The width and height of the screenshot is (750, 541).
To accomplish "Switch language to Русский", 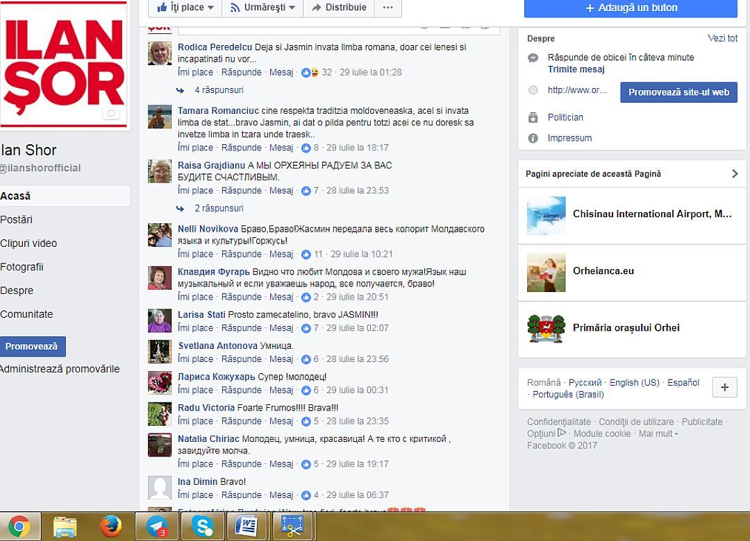I will (585, 383).
